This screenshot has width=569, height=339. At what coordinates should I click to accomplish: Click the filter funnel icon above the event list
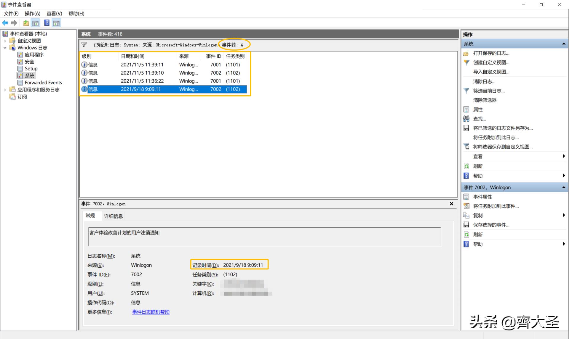pos(84,45)
